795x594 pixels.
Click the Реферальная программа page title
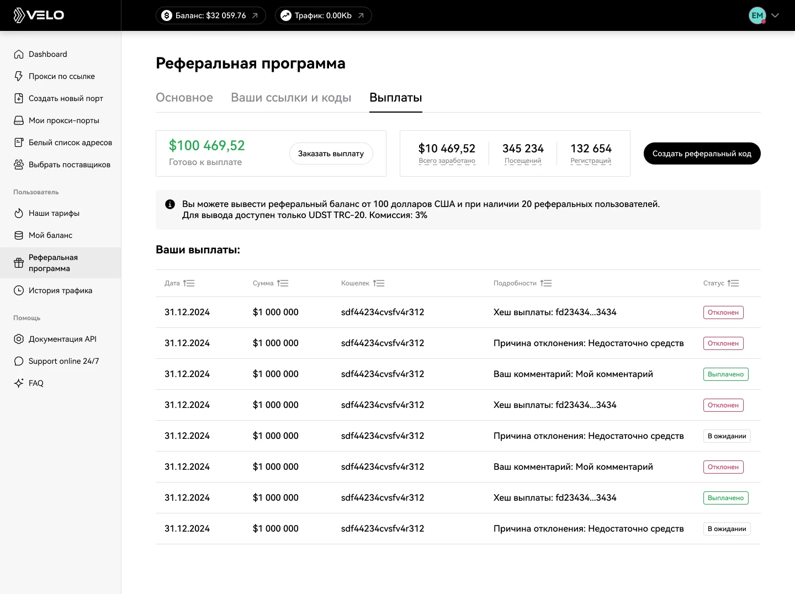251,63
